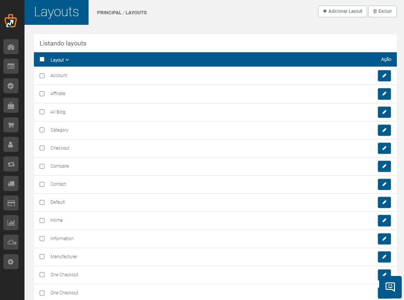The image size is (404, 300).
Task: Select the Home layout name
Action: click(x=57, y=220)
